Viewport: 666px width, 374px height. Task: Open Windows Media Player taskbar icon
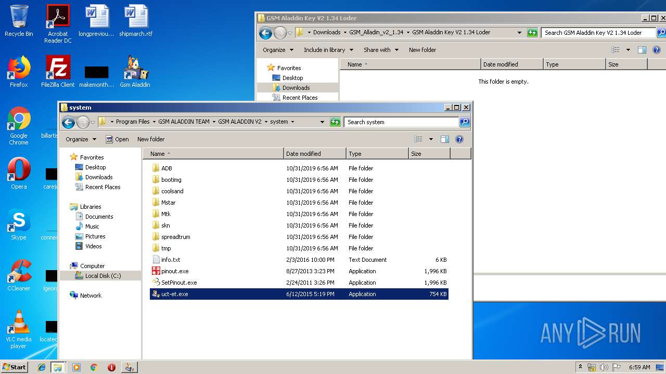point(76,367)
